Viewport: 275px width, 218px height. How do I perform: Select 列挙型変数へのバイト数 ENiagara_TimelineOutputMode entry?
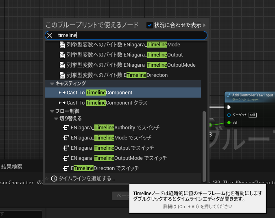pyautogui.click(x=123, y=65)
